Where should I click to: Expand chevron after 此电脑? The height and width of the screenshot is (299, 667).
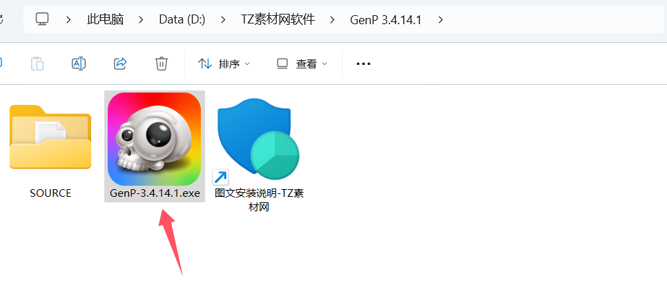[x=142, y=19]
